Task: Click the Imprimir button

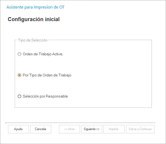Action: click(x=114, y=129)
